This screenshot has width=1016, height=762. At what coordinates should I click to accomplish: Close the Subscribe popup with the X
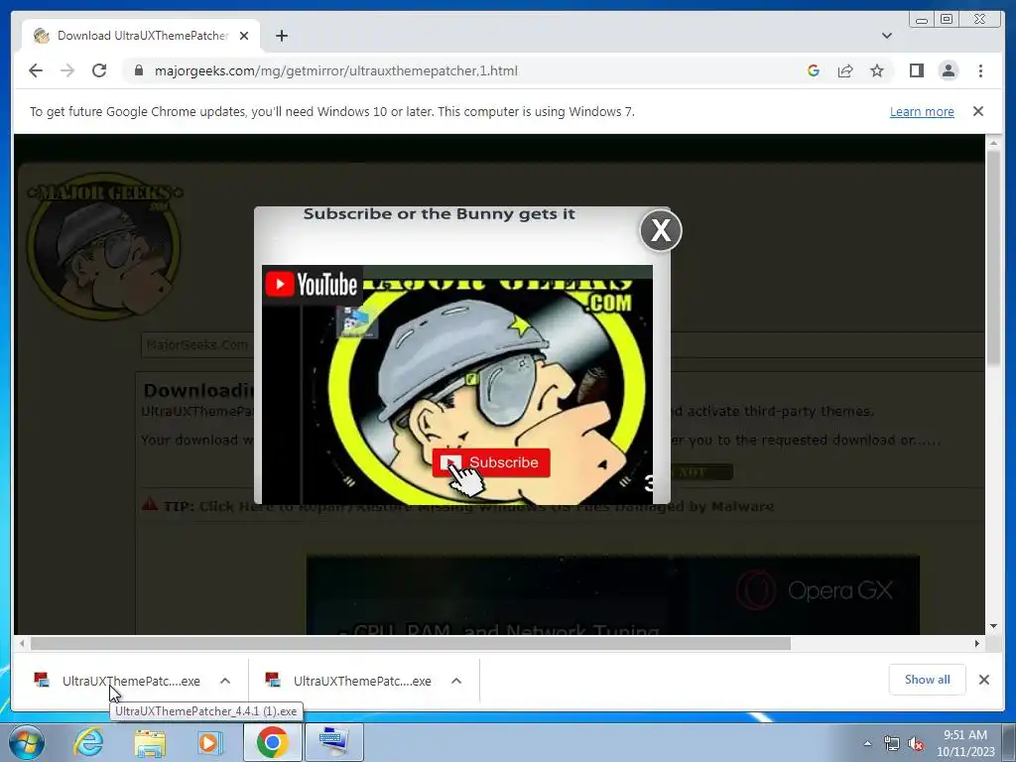tap(660, 230)
